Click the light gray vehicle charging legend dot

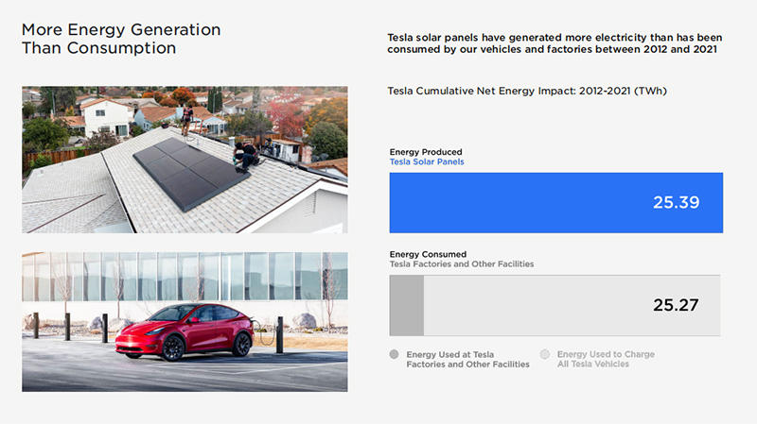[545, 355]
